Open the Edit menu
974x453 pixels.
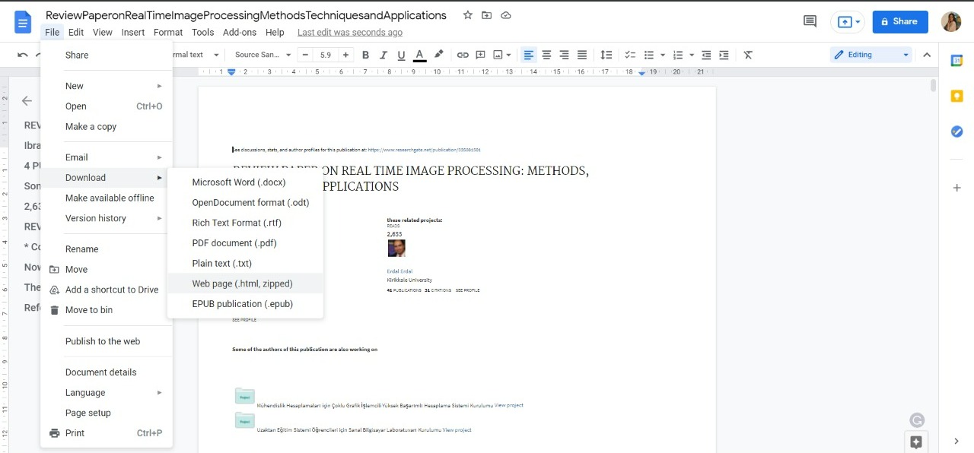pos(76,33)
